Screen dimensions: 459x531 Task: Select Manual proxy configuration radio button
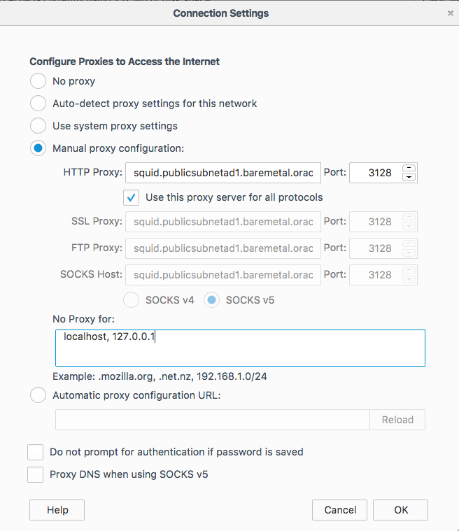click(38, 148)
